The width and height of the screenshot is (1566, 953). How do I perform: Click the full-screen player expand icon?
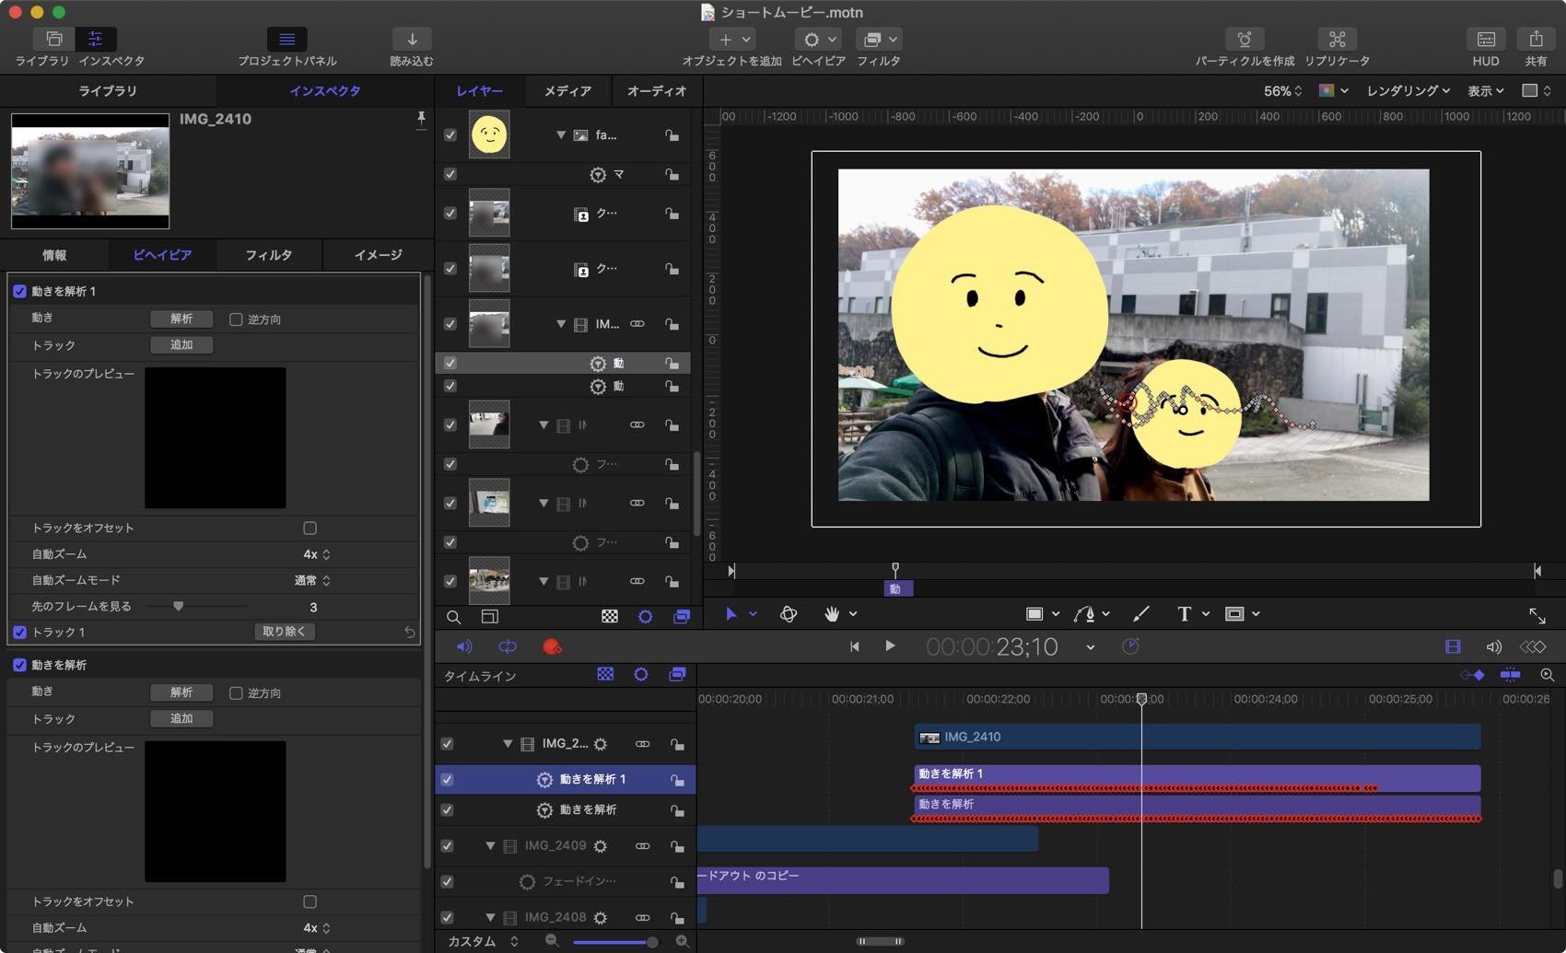tap(1537, 615)
